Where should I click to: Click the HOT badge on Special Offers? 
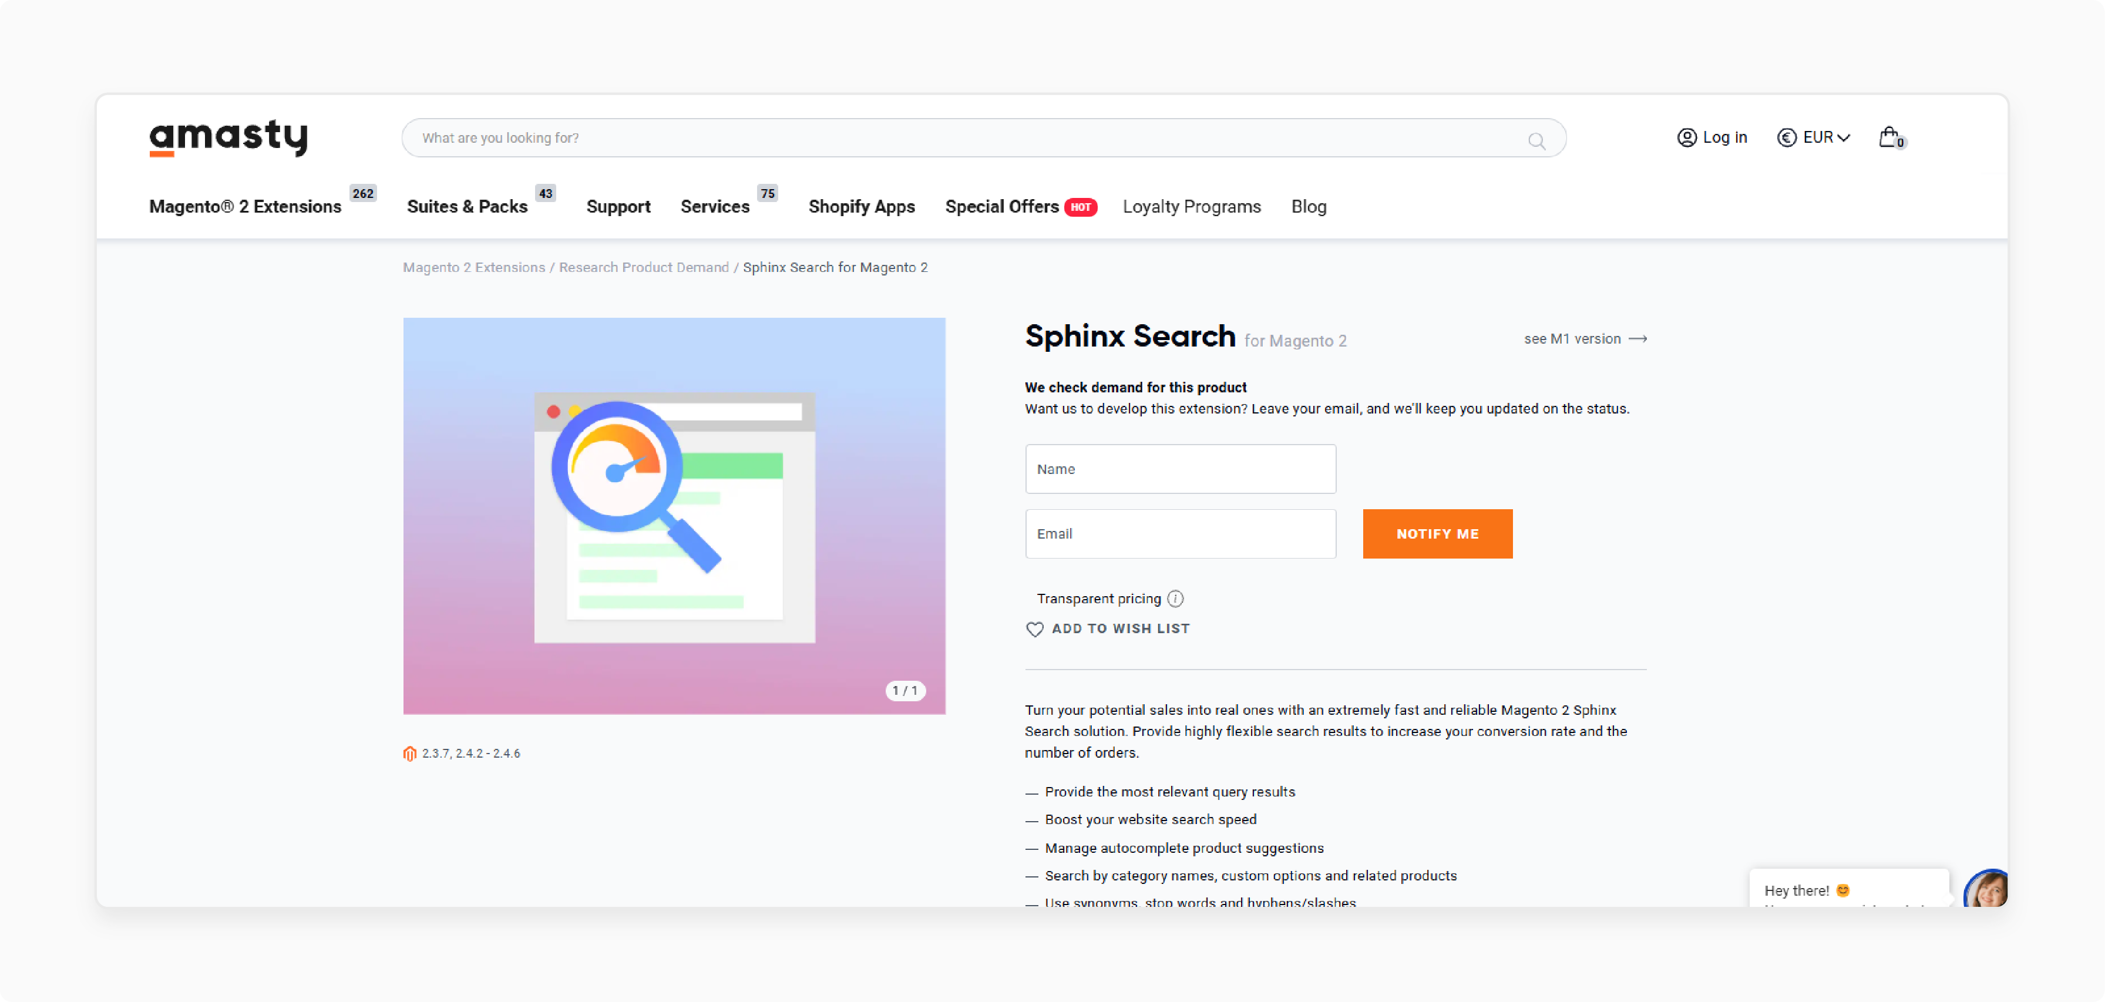[x=1080, y=207]
